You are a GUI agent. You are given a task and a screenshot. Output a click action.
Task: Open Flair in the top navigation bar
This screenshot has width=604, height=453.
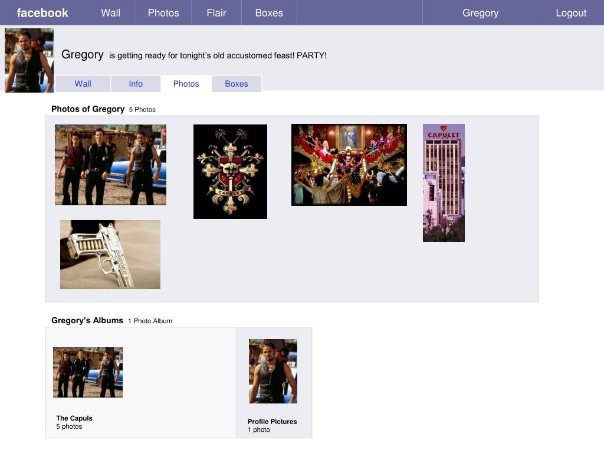216,13
